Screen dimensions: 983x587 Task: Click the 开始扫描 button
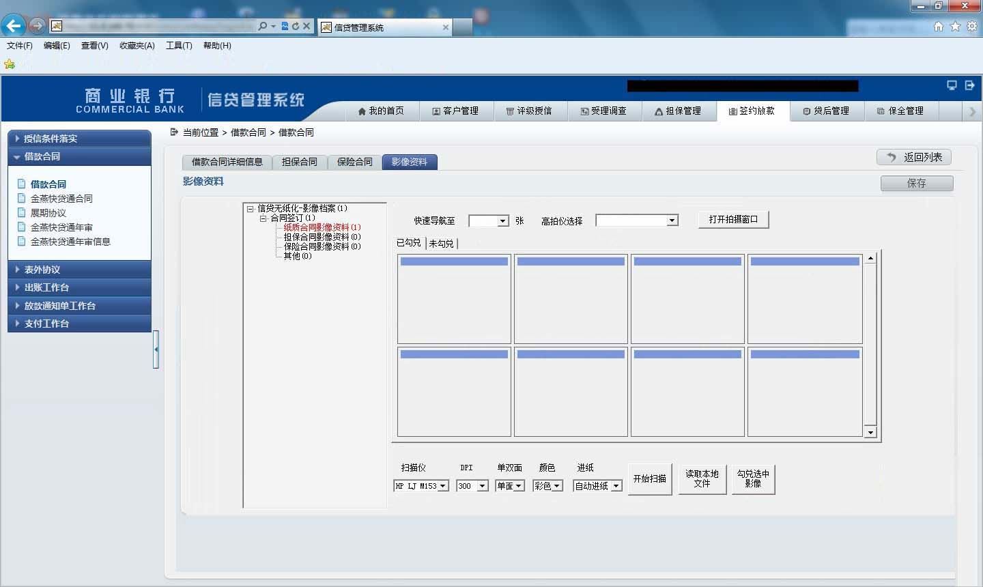(650, 478)
